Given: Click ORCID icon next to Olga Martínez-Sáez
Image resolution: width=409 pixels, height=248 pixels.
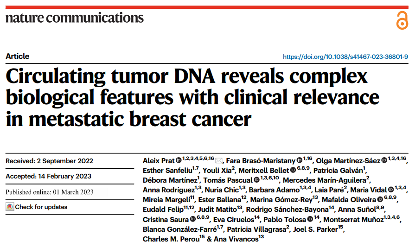Looking at the screenshot, I should click(384, 160).
